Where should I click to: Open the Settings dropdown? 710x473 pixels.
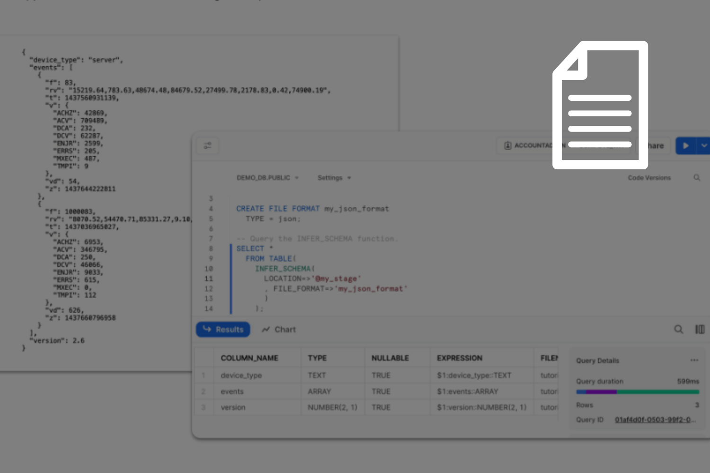pos(334,178)
